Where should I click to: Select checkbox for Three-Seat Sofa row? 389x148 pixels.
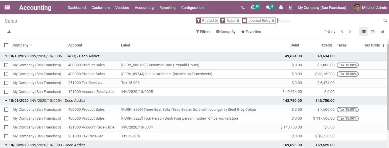coord(7,110)
